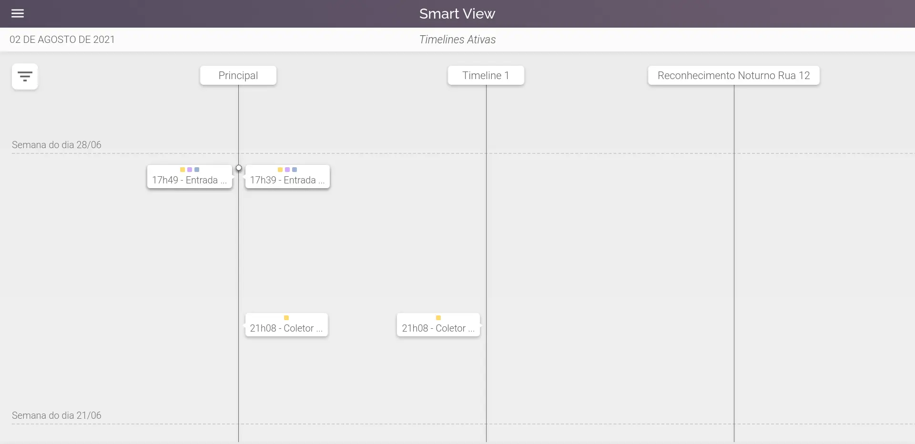Viewport: 915px width, 444px height.
Task: Click the circle marker on Principal timeline
Action: tap(239, 168)
